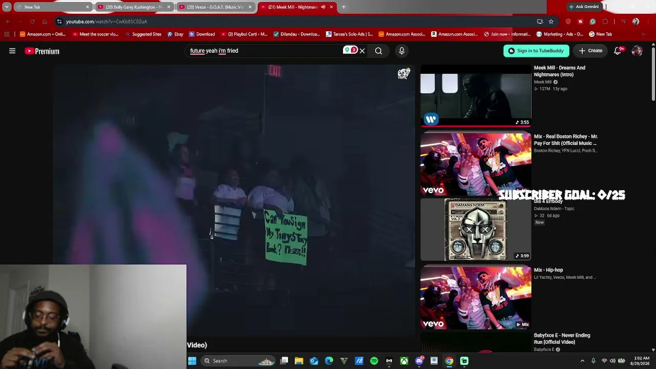Image resolution: width=656 pixels, height=369 pixels.
Task: Show hidden system tray icons
Action: pos(582,361)
